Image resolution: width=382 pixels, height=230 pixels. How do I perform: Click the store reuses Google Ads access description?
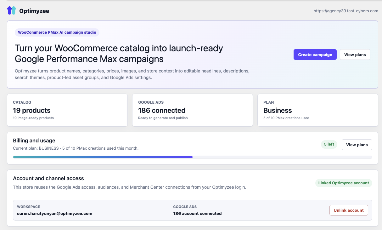click(x=130, y=187)
